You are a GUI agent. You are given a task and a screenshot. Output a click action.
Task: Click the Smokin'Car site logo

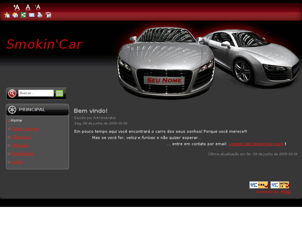[x=44, y=44]
